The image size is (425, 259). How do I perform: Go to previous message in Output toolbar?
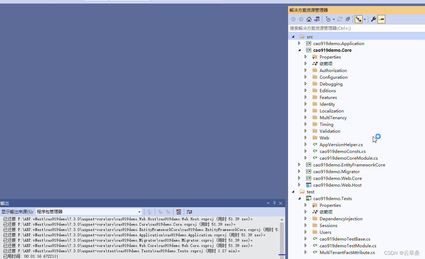pos(160,211)
